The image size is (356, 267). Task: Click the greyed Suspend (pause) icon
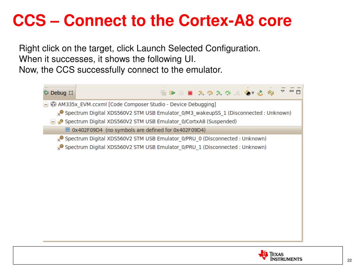[181, 93]
